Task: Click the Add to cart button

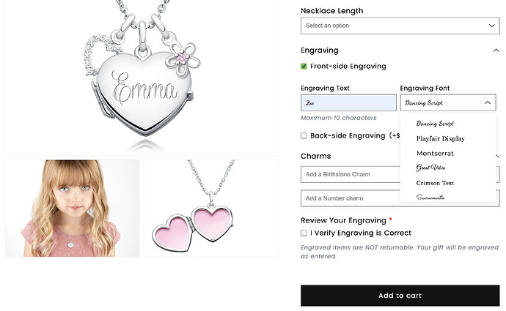Action: pyautogui.click(x=400, y=296)
